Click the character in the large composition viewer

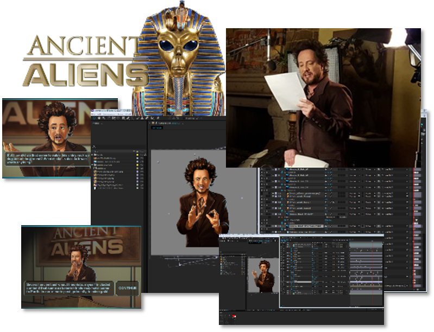pos(204,203)
